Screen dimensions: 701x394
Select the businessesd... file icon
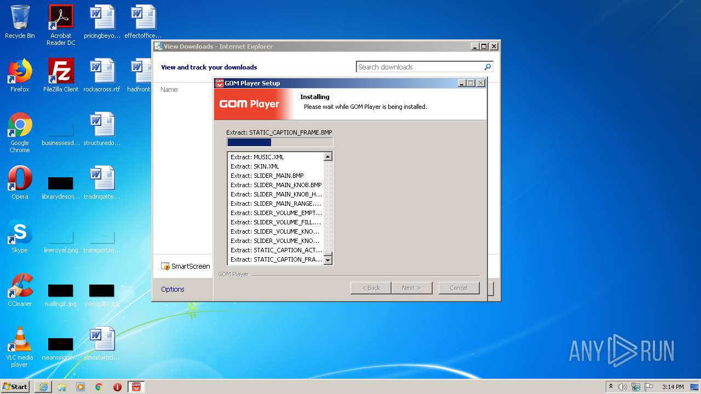(61, 134)
